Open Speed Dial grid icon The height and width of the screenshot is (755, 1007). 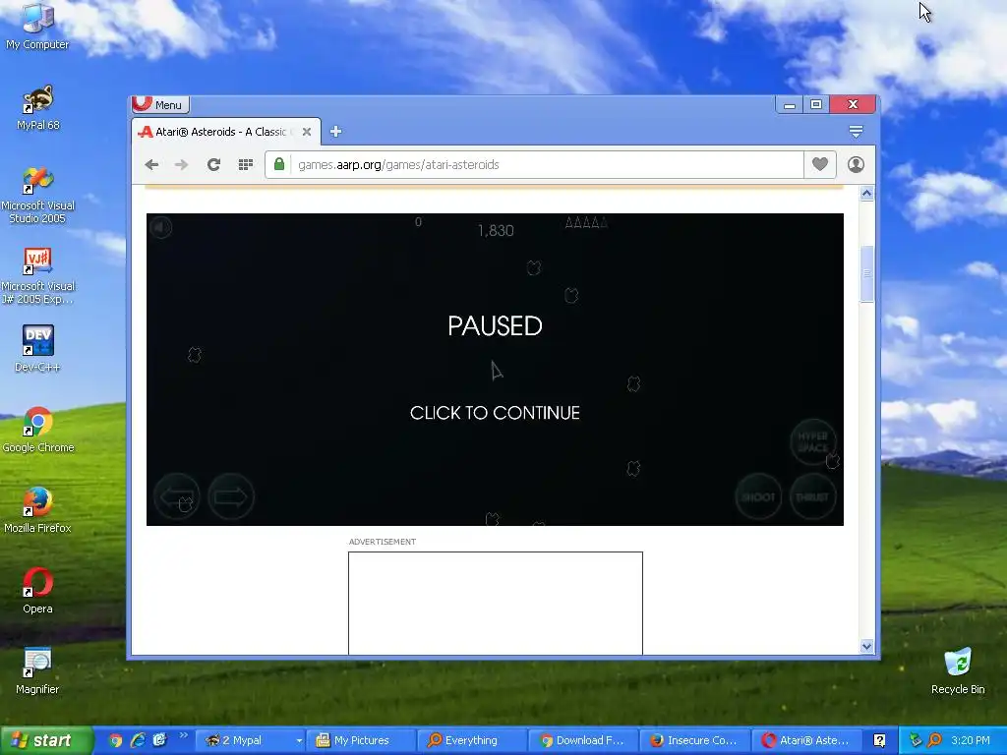pos(245,165)
